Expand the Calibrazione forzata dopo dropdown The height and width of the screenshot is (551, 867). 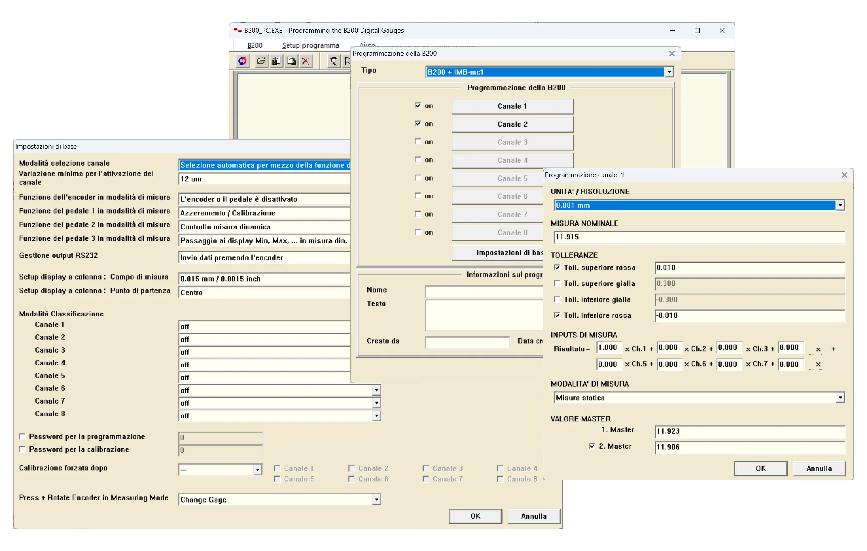coord(257,470)
